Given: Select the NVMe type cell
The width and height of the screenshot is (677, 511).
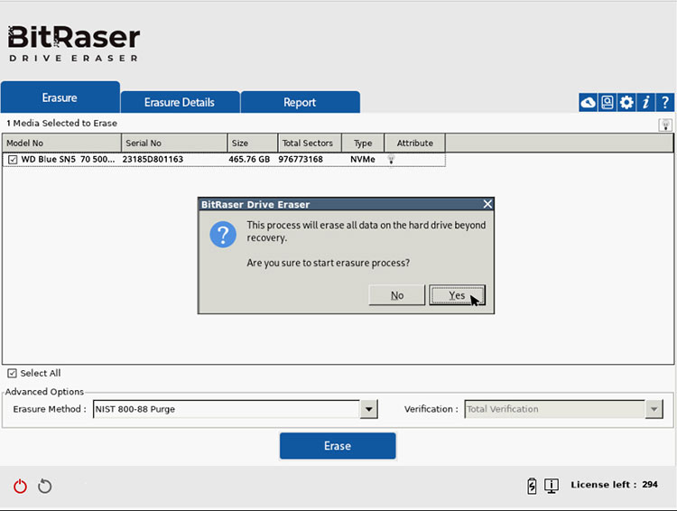Looking at the screenshot, I should click(x=363, y=160).
